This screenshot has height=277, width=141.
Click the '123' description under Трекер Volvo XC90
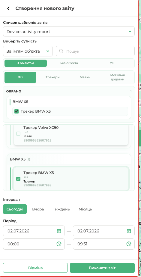[x=26, y=132]
